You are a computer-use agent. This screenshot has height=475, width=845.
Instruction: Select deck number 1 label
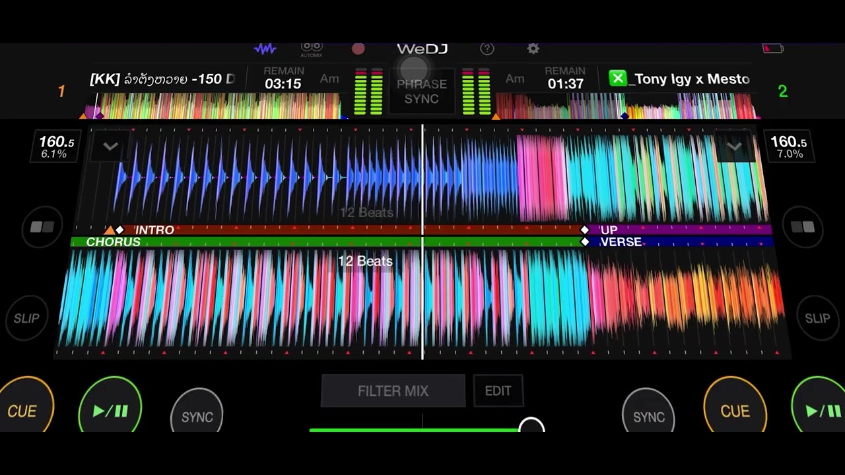click(61, 91)
